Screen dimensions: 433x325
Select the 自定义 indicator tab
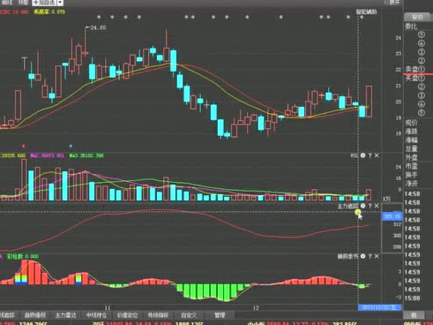tap(189, 315)
